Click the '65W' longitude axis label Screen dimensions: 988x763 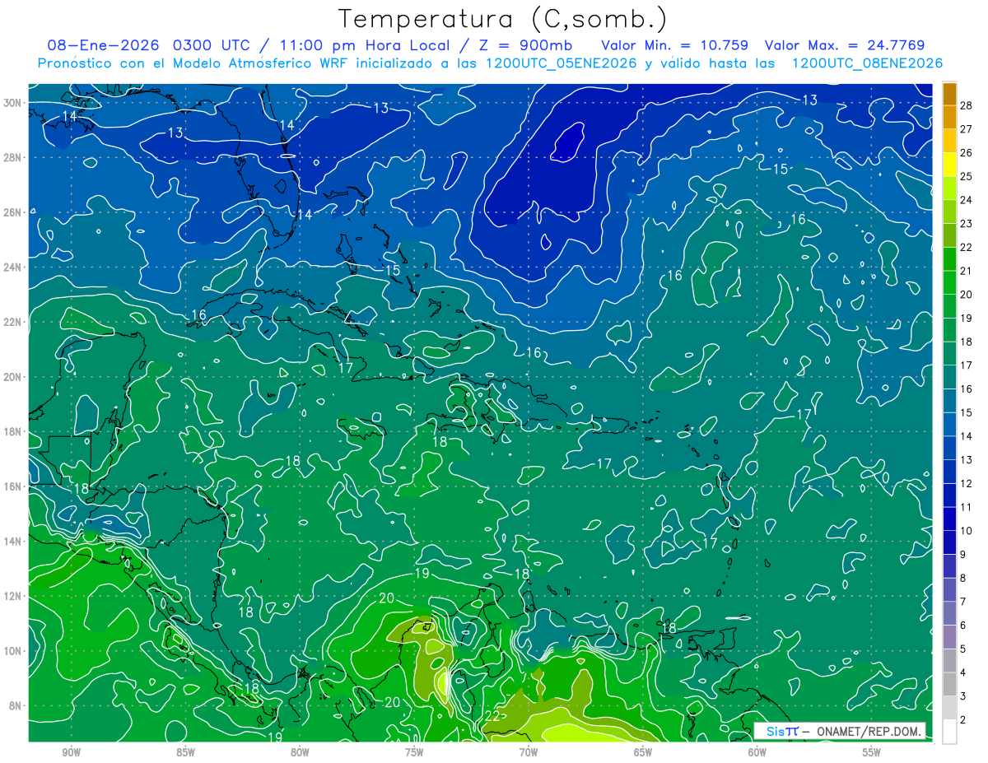pos(643,752)
